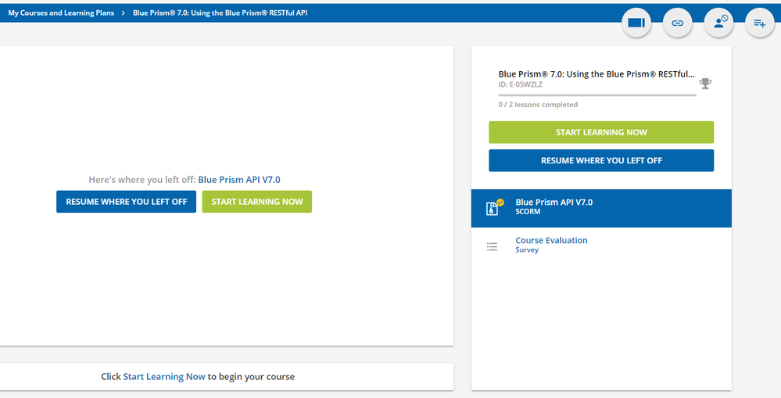
Task: Click the SCORM label under Blue Prism API
Action: pos(528,212)
